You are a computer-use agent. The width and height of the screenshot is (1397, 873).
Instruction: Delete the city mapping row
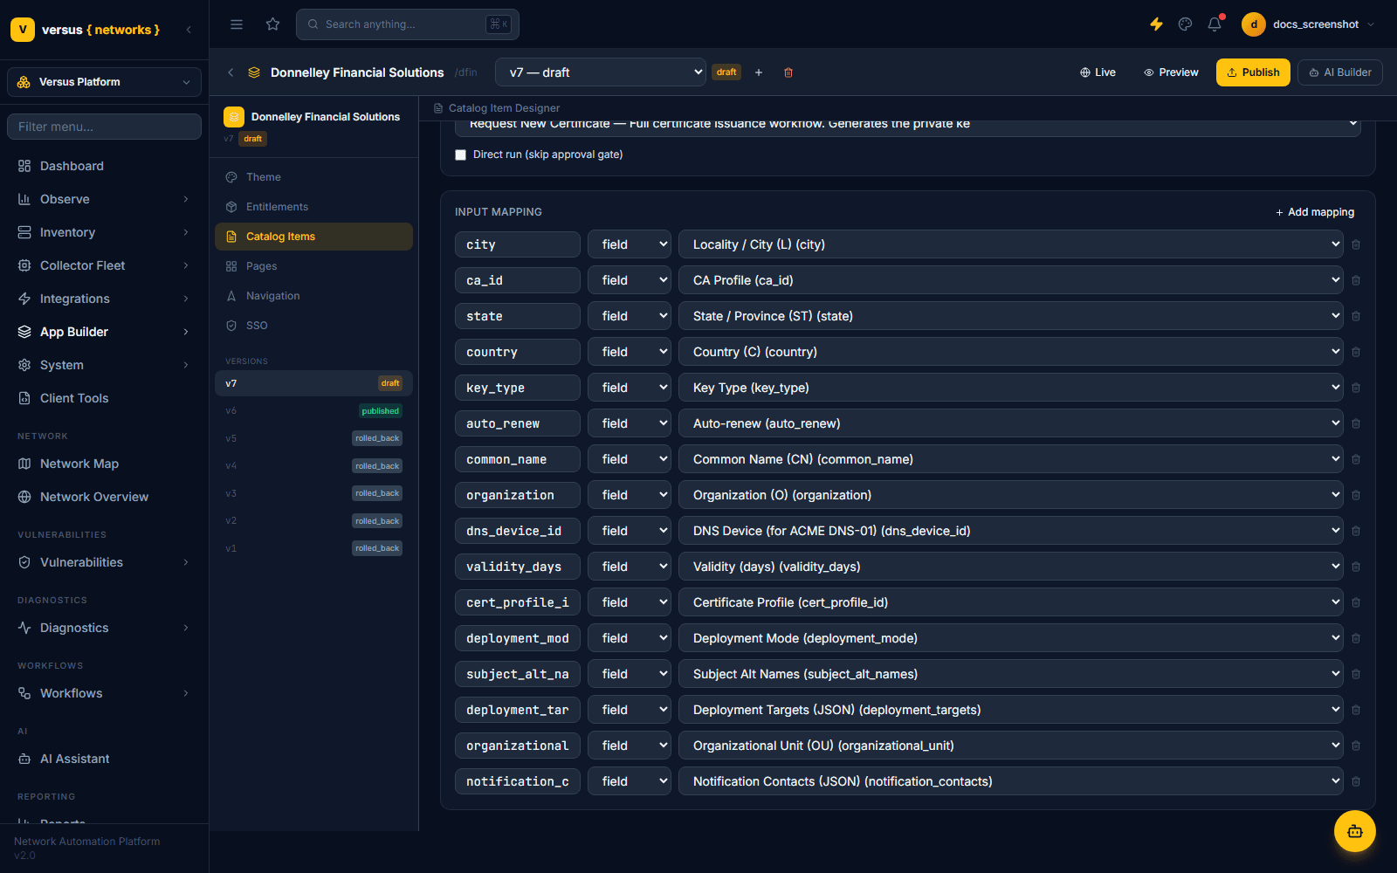1356,244
